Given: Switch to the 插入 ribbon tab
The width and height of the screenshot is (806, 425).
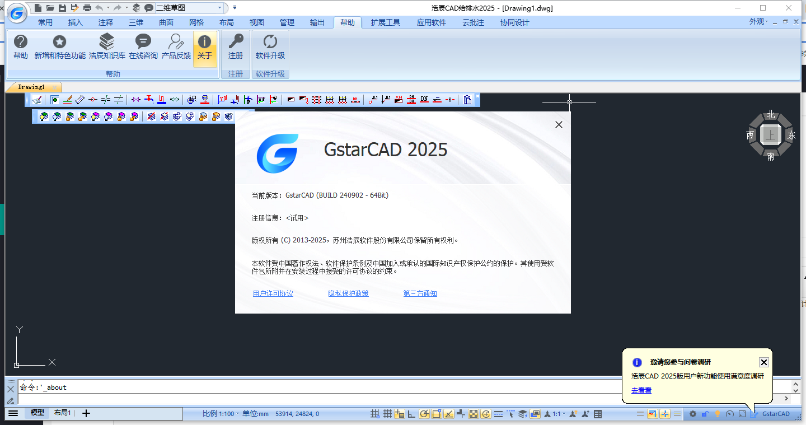Looking at the screenshot, I should (76, 22).
